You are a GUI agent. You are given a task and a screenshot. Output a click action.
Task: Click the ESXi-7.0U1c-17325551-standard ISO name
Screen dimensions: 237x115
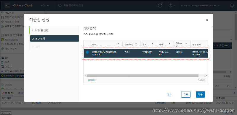click(x=105, y=53)
